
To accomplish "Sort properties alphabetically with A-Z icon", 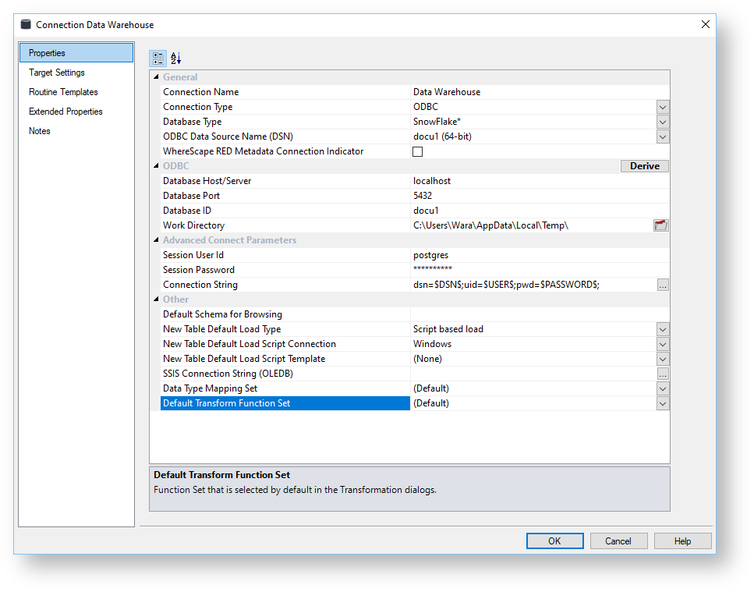I will (x=176, y=58).
